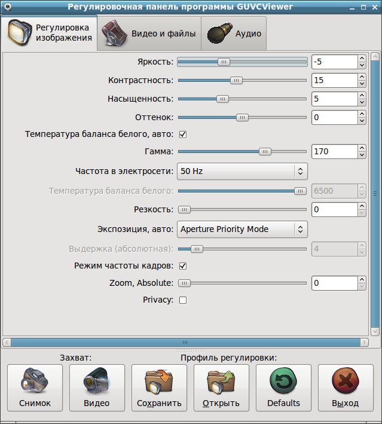Increase Оттенок with up arrow
Viewport: 382px width, 424px height.
362,114
